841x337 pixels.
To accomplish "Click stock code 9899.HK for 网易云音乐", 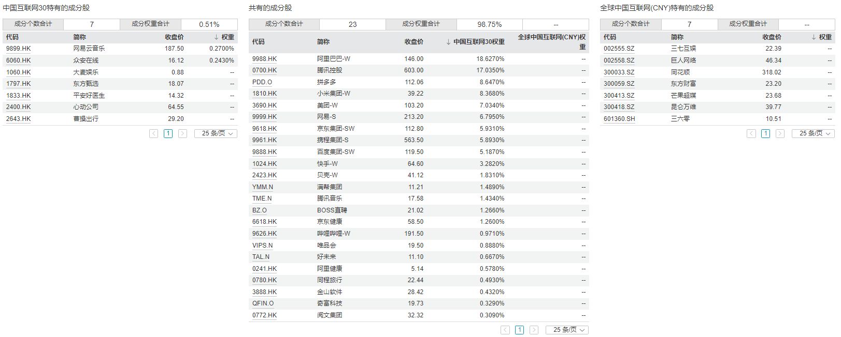I will click(19, 49).
